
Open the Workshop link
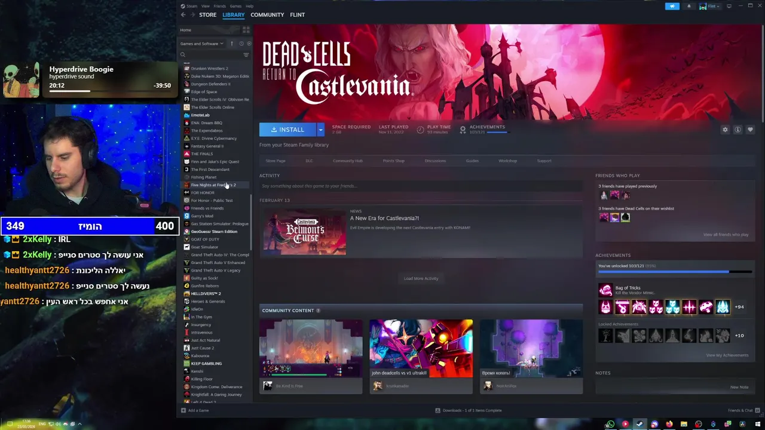click(x=507, y=161)
